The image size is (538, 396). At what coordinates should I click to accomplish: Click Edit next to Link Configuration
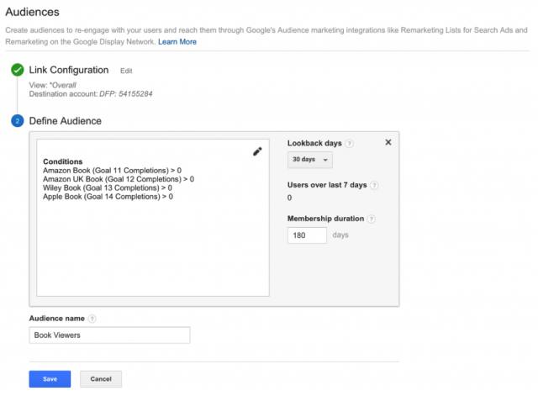[x=126, y=71]
